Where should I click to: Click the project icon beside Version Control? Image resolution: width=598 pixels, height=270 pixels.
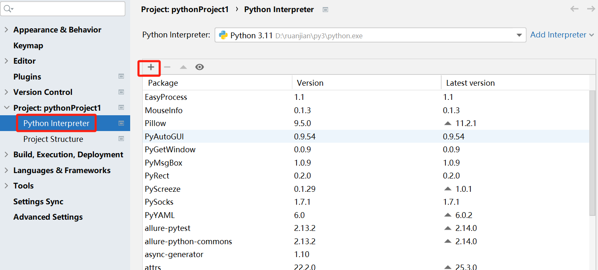[121, 92]
